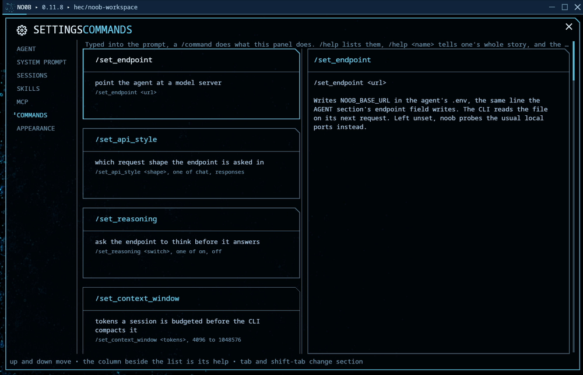Click the NOOB app logo in title bar

tap(10, 7)
